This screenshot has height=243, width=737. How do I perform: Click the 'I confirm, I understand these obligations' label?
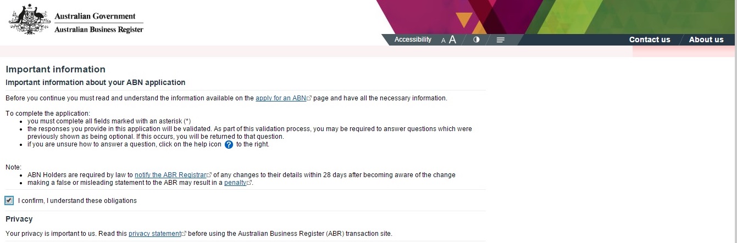pos(77,201)
